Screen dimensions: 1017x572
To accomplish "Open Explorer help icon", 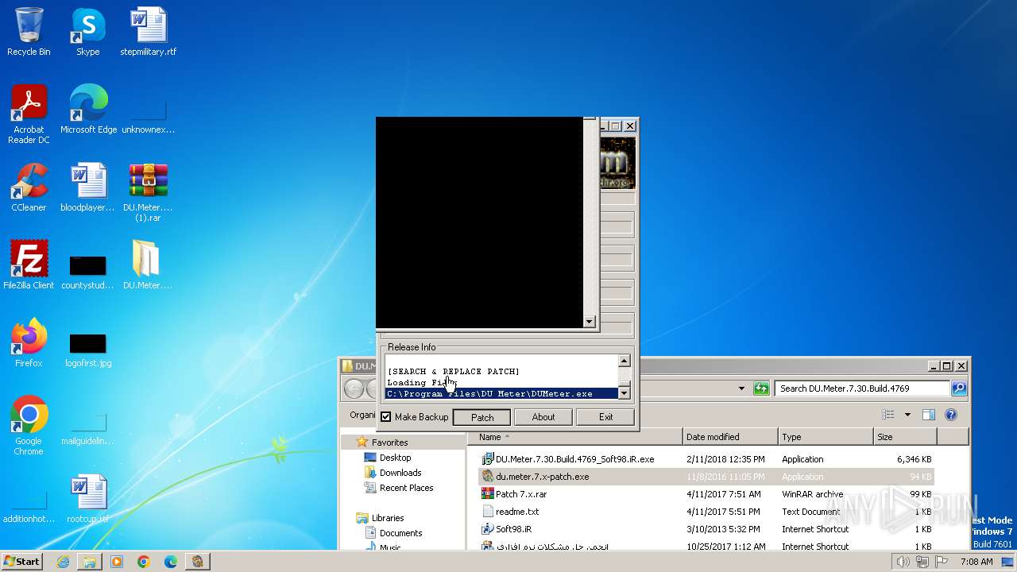I will click(x=951, y=415).
